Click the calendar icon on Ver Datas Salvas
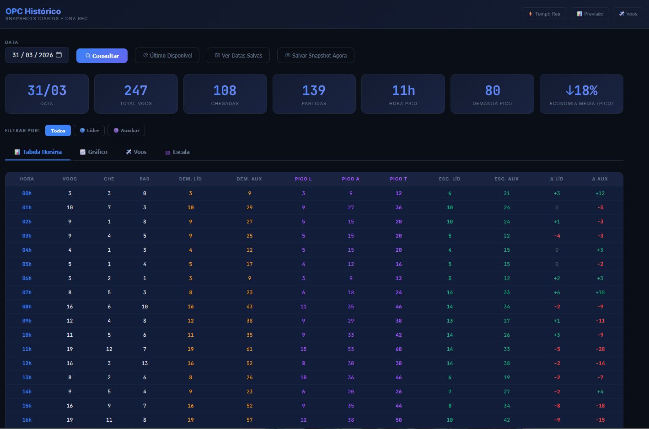The height and width of the screenshot is (429, 649). [218, 55]
